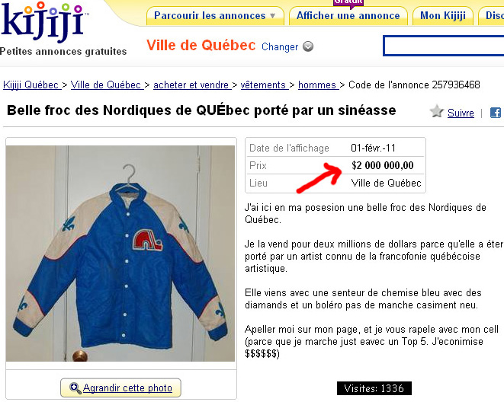Go to hommes breadcrumb category
The height and width of the screenshot is (402, 504).
click(x=318, y=85)
